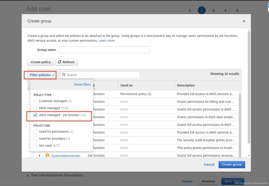Click step 1 of Add user wizard

[x=190, y=10]
